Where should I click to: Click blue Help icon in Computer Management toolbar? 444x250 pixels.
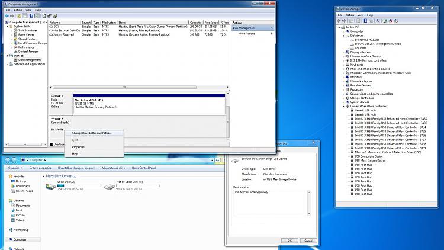tap(31, 16)
